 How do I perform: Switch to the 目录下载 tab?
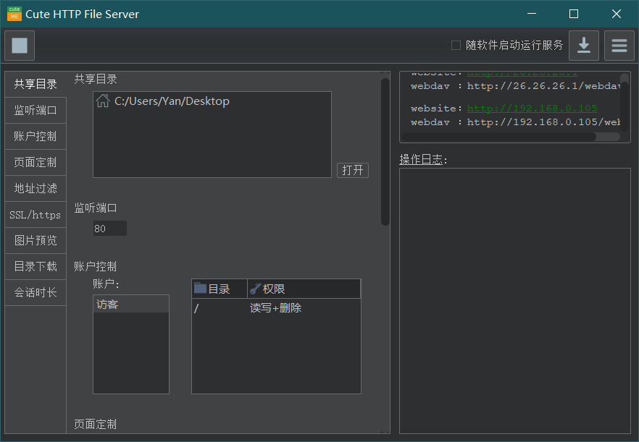[x=35, y=267]
